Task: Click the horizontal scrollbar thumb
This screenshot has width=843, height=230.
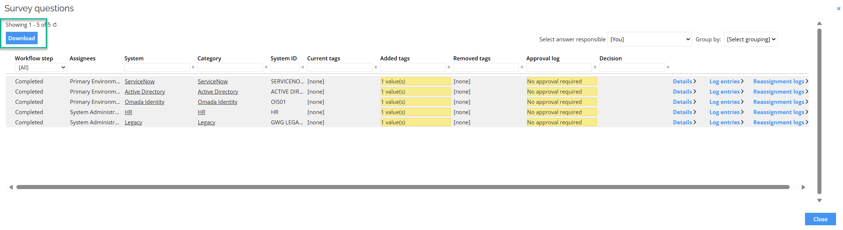Action: click(403, 187)
